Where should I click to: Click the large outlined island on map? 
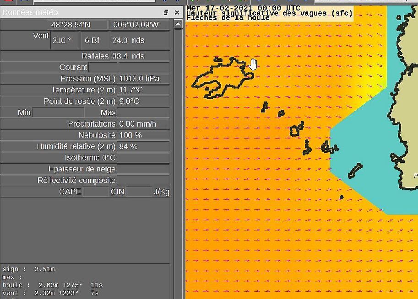[x=220, y=75]
